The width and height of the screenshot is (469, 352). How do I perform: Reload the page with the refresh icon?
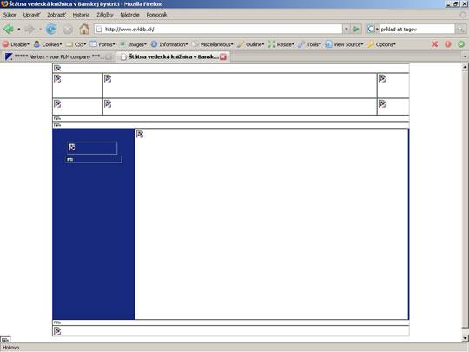click(51, 29)
